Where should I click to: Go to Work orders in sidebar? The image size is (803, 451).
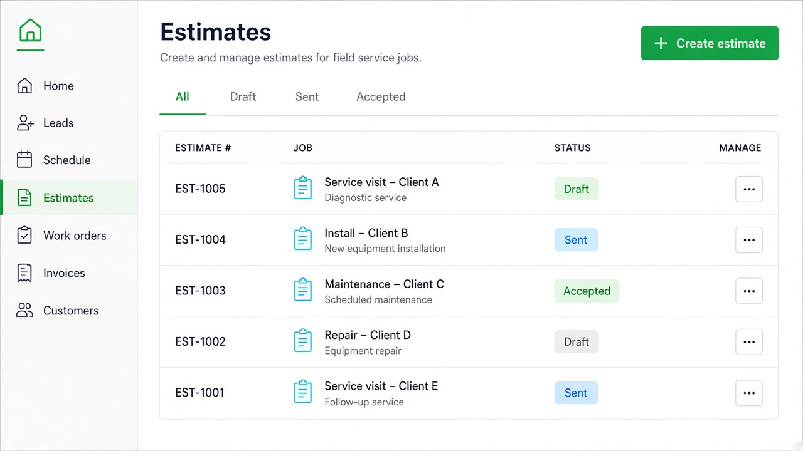(69, 236)
